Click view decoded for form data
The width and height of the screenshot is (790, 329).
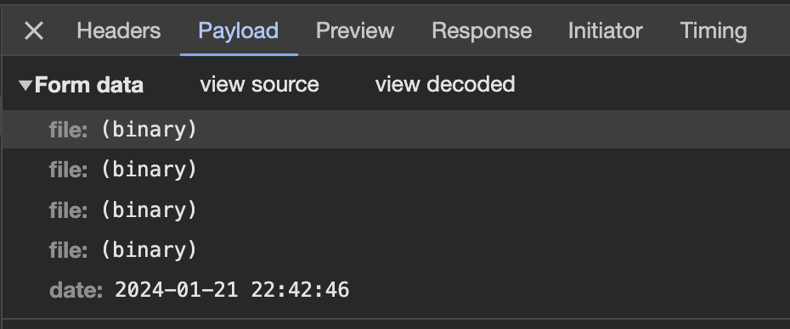pyautogui.click(x=445, y=85)
